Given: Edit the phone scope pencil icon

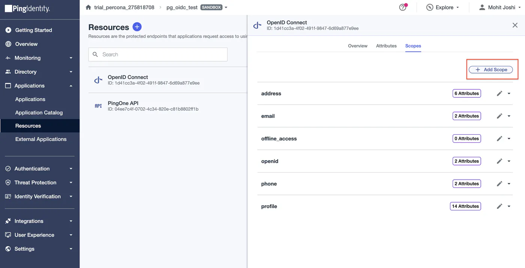Looking at the screenshot, I should (x=499, y=184).
